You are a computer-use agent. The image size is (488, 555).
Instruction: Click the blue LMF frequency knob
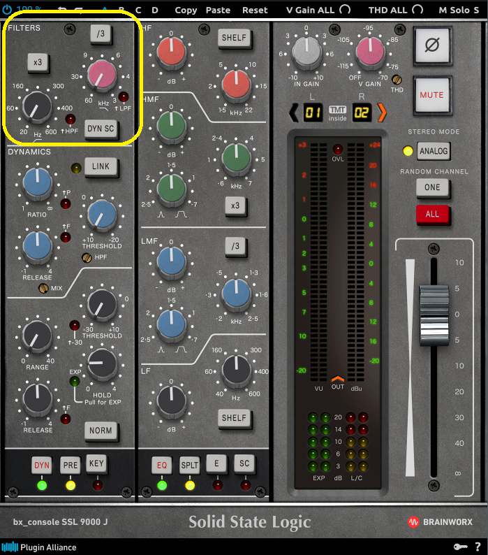click(x=236, y=294)
